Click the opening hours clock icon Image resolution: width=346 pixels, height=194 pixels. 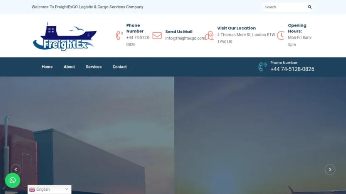pos(281,35)
